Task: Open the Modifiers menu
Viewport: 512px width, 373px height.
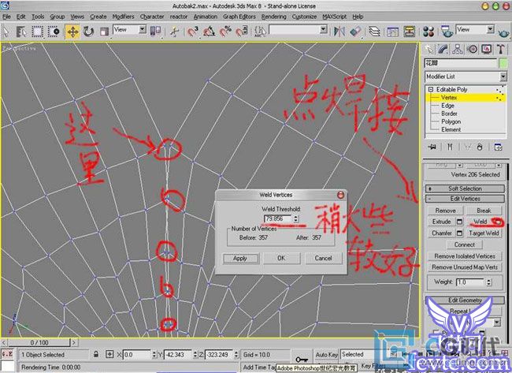Action: point(123,17)
